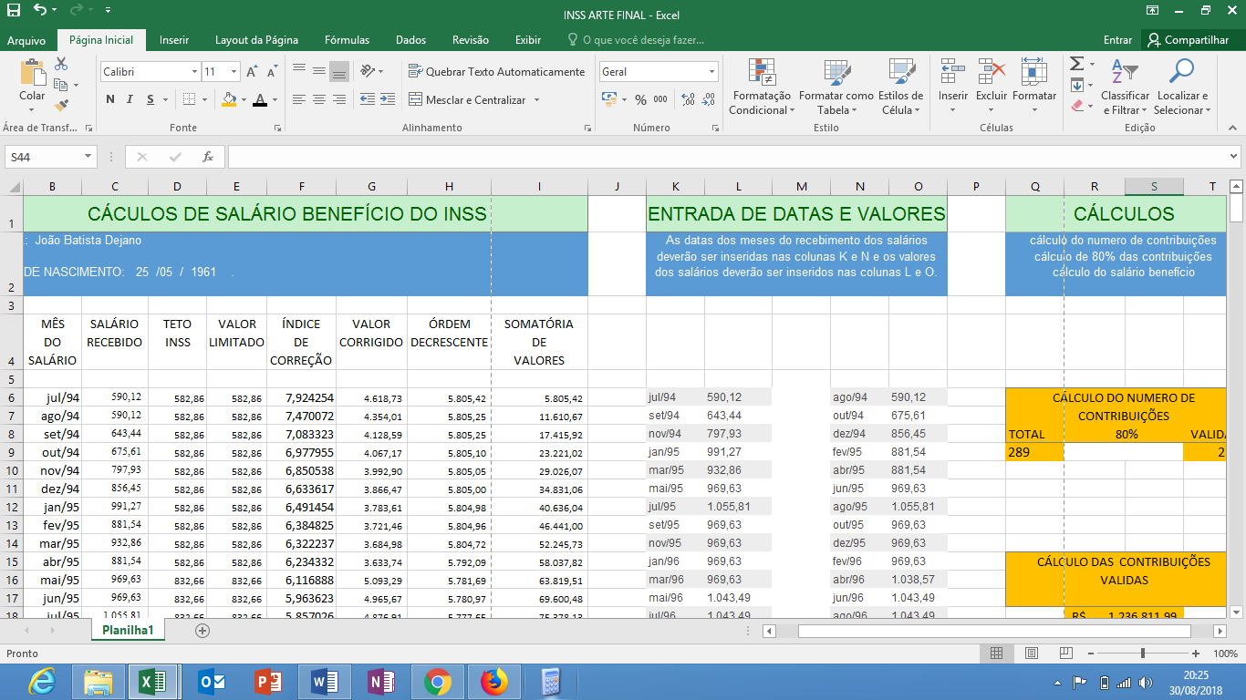Apply thousands separator 000 style
Image resolution: width=1246 pixels, height=700 pixels.
(662, 99)
